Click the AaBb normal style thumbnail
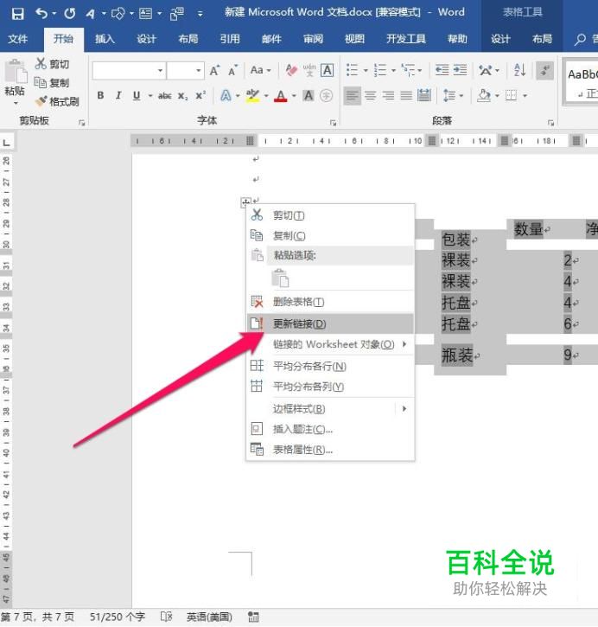The height and width of the screenshot is (627, 598). [x=582, y=82]
